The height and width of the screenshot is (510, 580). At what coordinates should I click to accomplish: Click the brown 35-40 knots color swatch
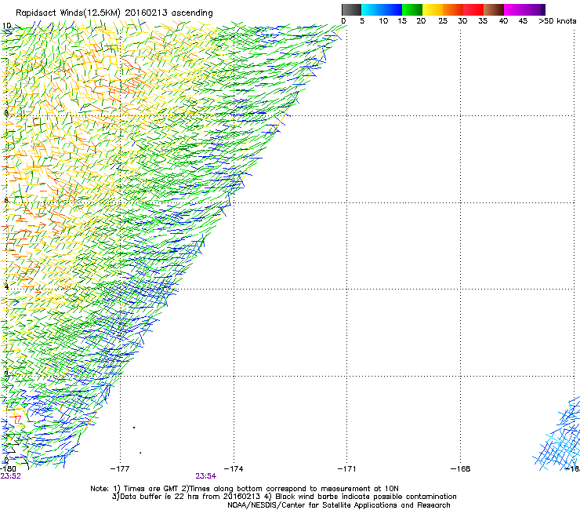tap(494, 9)
